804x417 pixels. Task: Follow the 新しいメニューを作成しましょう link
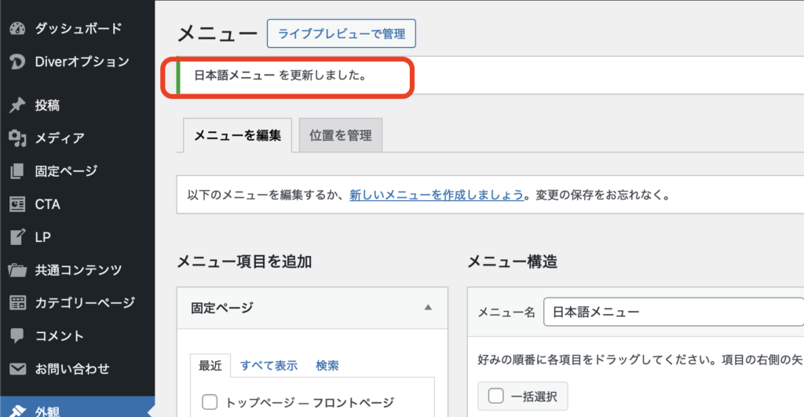[436, 195]
